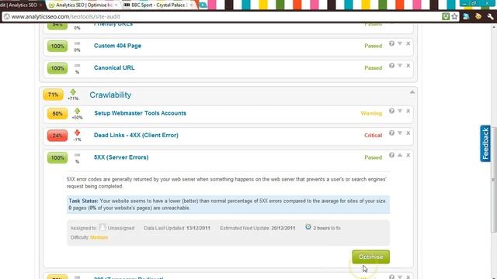Viewport: 497px width, 279px height.
Task: Expand Setup Webmaster Tools Accounts row
Action: tap(400, 111)
